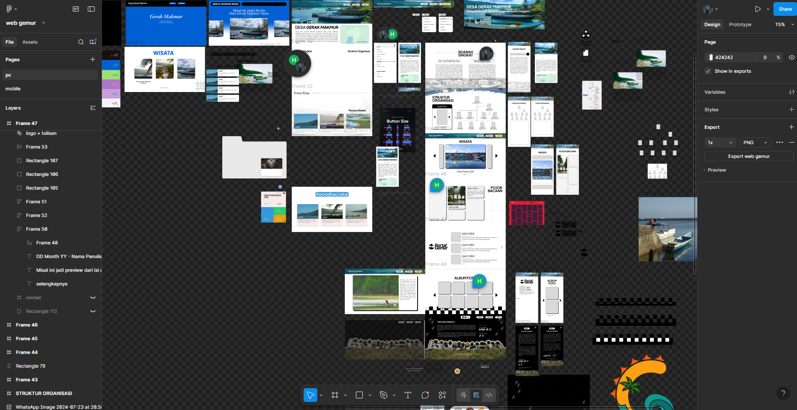Image resolution: width=797 pixels, height=410 pixels.
Task: Select the Frame tool
Action: tap(335, 395)
